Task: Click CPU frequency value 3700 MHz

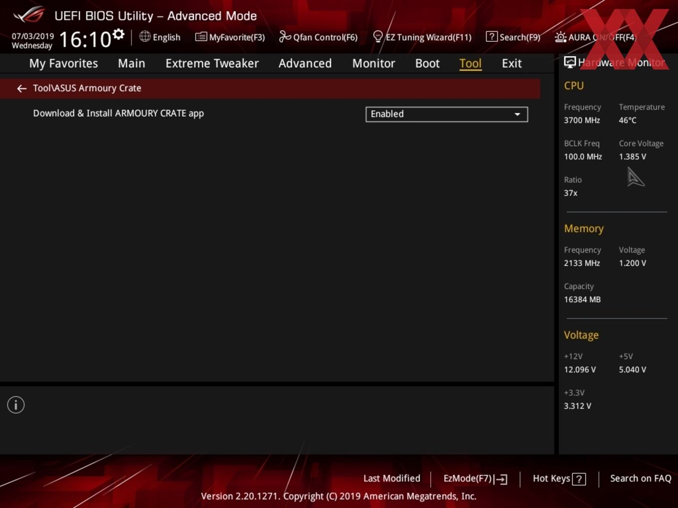Action: tap(582, 121)
